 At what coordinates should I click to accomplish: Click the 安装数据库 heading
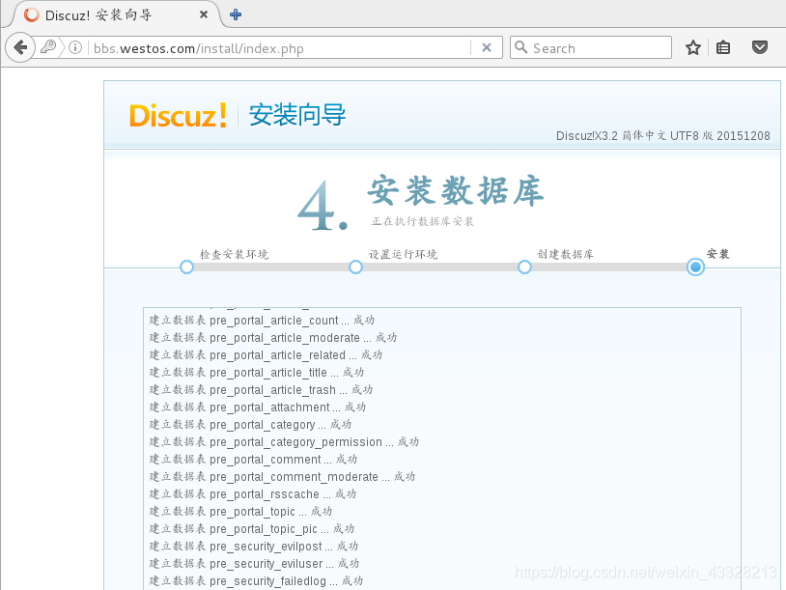[x=455, y=190]
